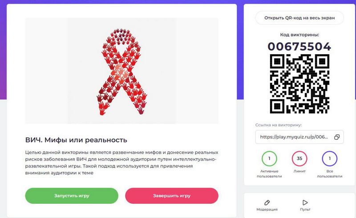The image size is (356, 218).
Task: Click the Код викторины heading
Action: tap(299, 35)
